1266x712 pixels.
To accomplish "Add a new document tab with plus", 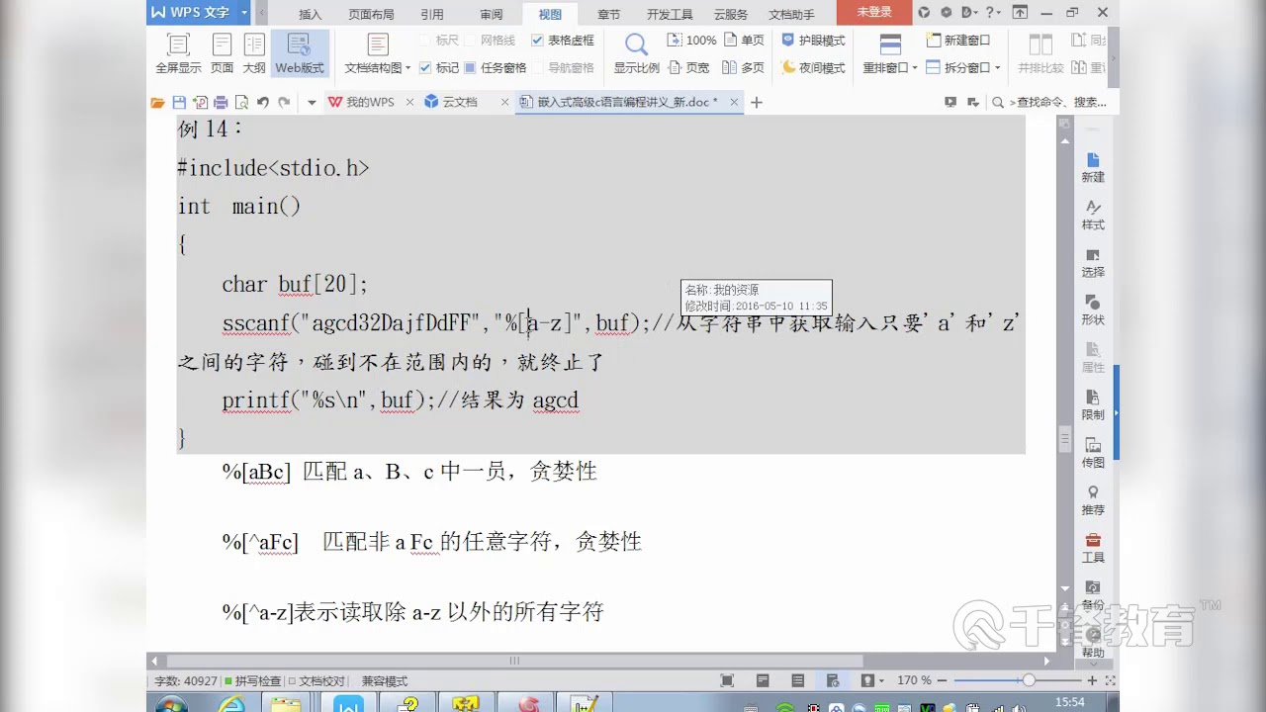I will pos(757,102).
